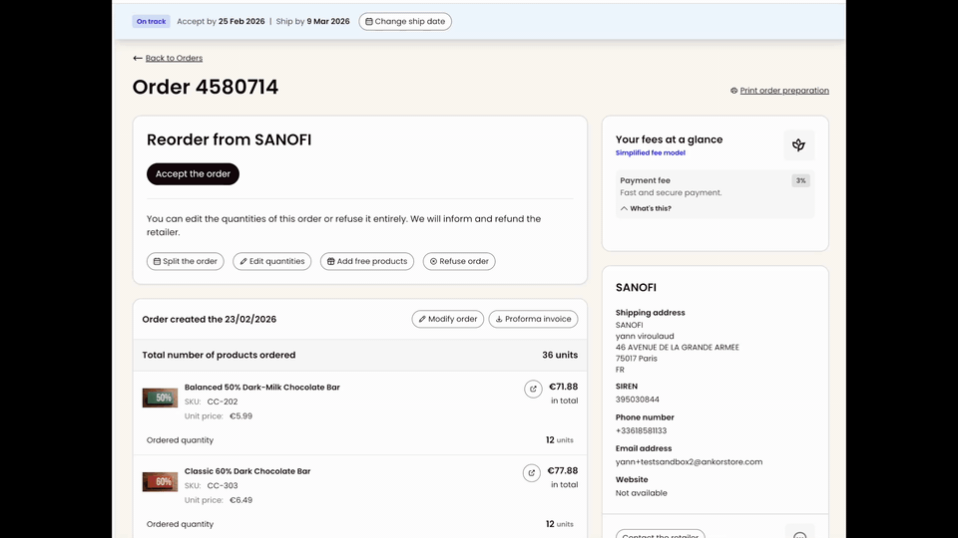Click the Modify order button
The image size is (958, 538).
(448, 319)
